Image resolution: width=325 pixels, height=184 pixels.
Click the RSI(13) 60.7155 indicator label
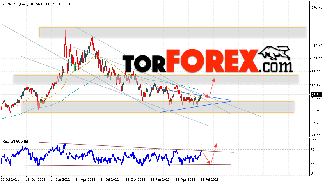(16, 142)
